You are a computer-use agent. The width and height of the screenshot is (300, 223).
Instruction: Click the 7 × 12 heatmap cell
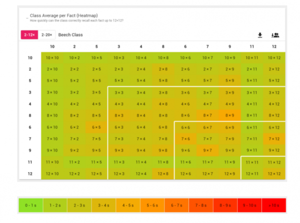click(274, 139)
